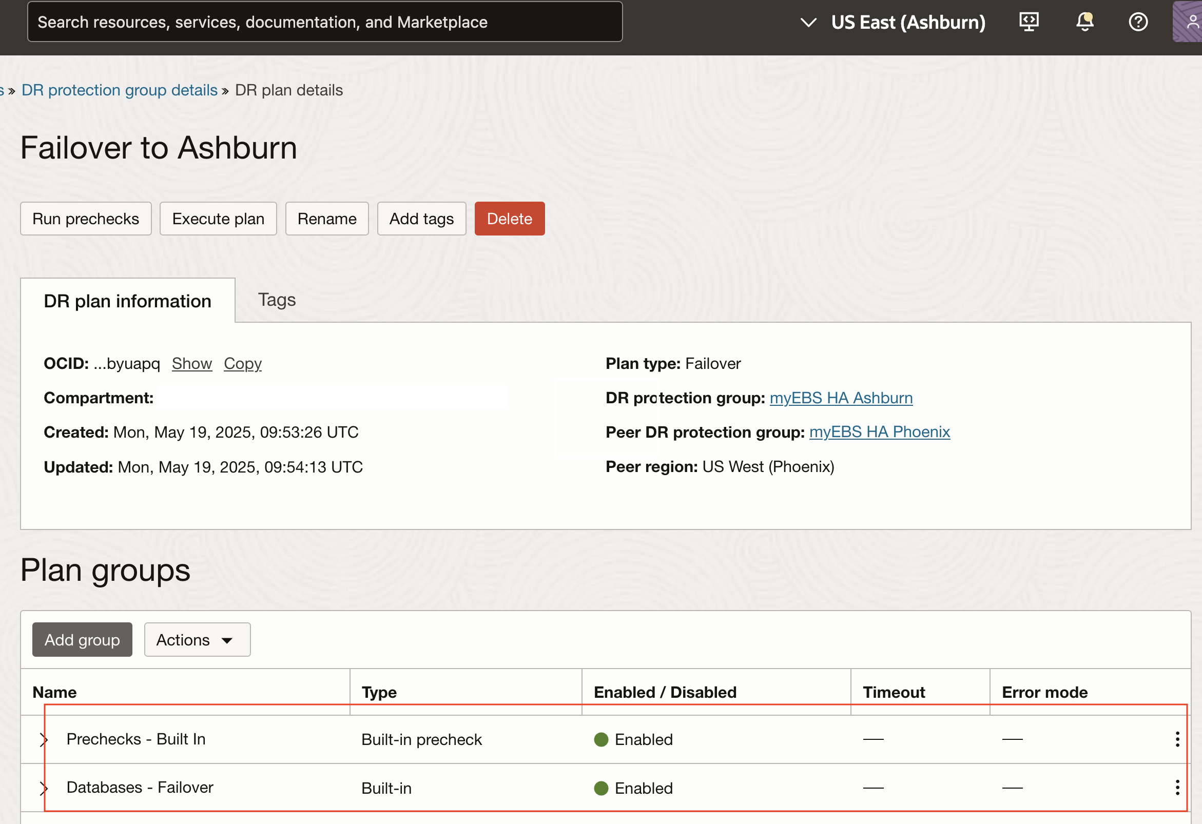Open the Cloud Shell developer tools icon
Viewport: 1202px width, 824px height.
point(1029,22)
